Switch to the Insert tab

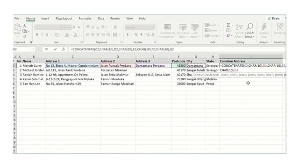click(x=45, y=19)
